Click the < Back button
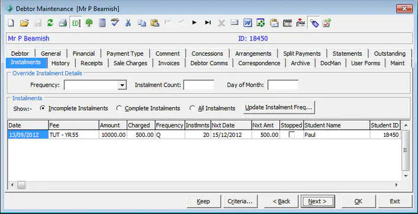 pyautogui.click(x=281, y=201)
